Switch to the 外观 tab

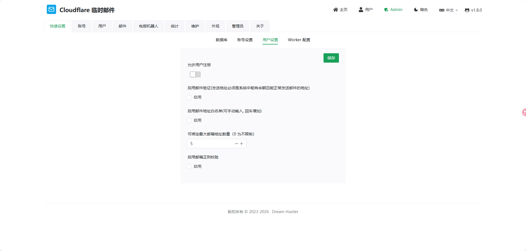(x=215, y=26)
